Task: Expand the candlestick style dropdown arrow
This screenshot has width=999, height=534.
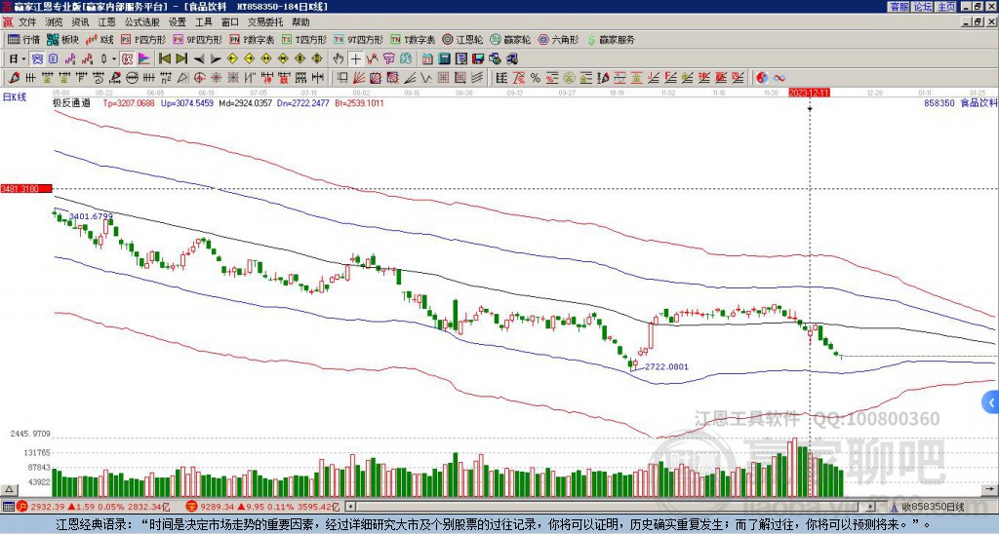Action: 113,59
